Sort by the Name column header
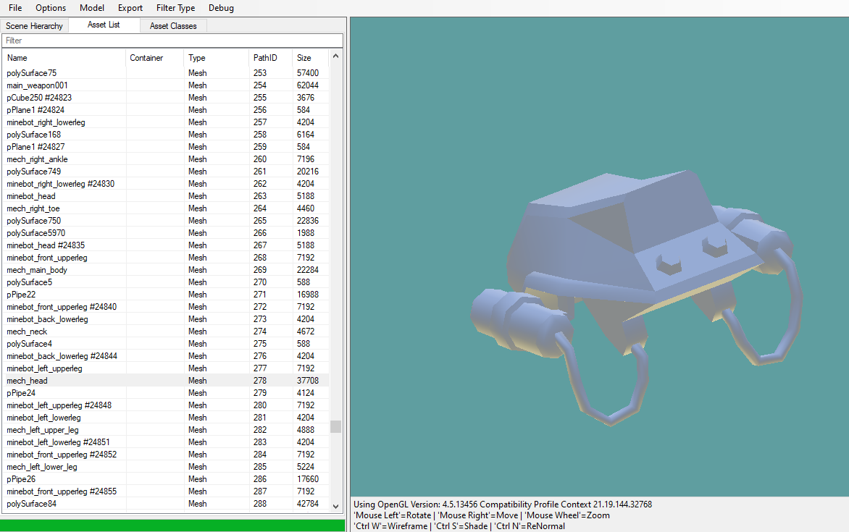 pos(64,58)
